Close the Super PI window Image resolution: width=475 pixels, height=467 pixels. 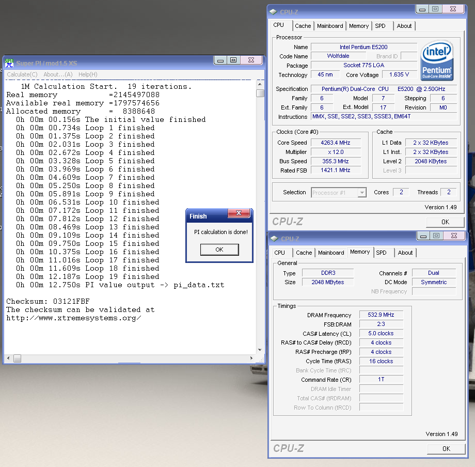[251, 60]
